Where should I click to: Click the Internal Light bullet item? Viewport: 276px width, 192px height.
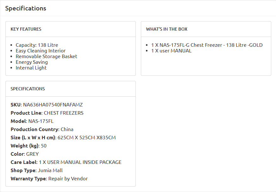point(31,68)
